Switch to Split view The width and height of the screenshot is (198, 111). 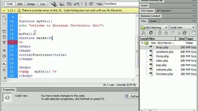click(x=20, y=4)
